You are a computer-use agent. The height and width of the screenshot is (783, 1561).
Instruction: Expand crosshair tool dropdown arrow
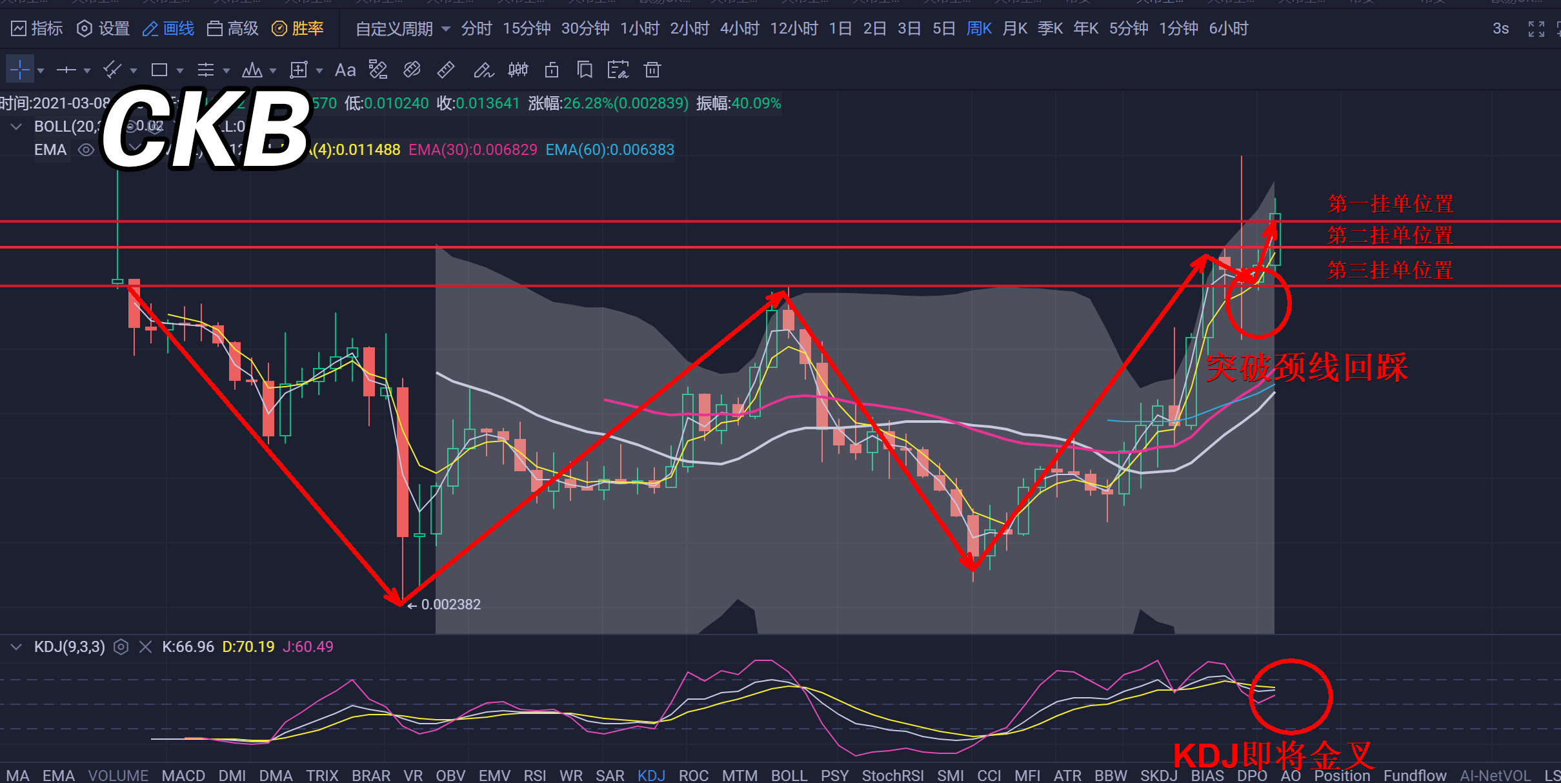coord(41,70)
